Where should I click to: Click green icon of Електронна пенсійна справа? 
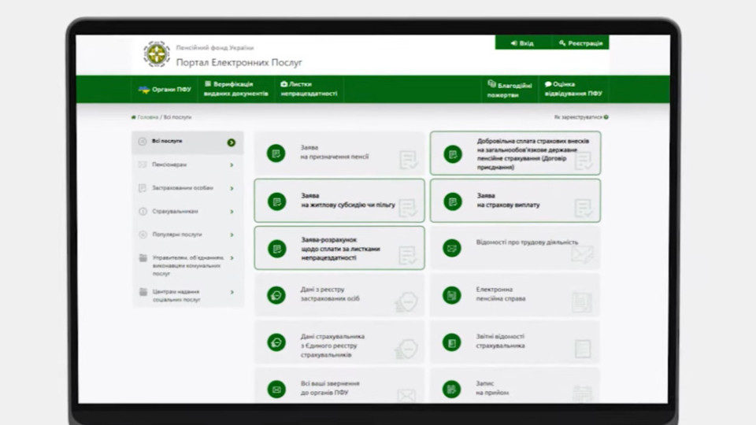[x=452, y=295]
